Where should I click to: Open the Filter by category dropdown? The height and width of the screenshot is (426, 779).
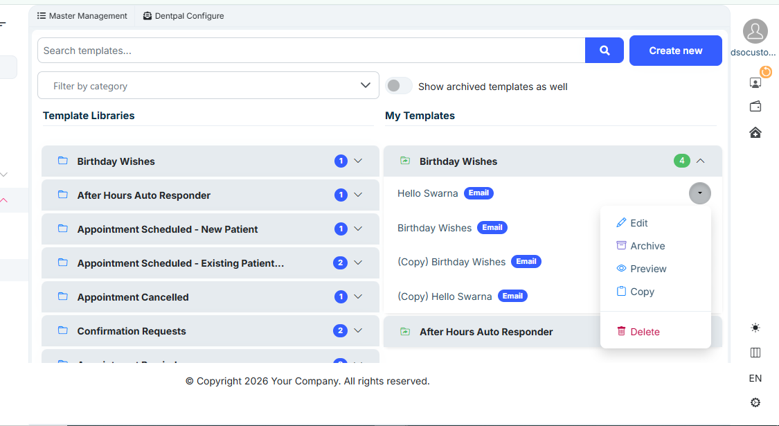[208, 86]
